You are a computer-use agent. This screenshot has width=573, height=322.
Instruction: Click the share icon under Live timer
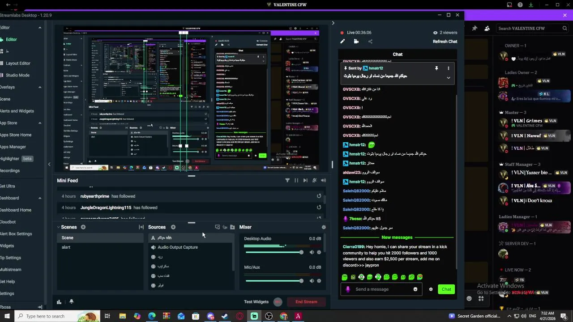[x=370, y=41]
